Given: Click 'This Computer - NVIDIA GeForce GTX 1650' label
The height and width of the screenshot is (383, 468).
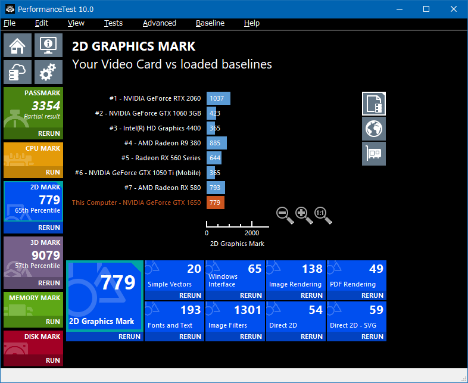Looking at the screenshot, I should [x=136, y=203].
